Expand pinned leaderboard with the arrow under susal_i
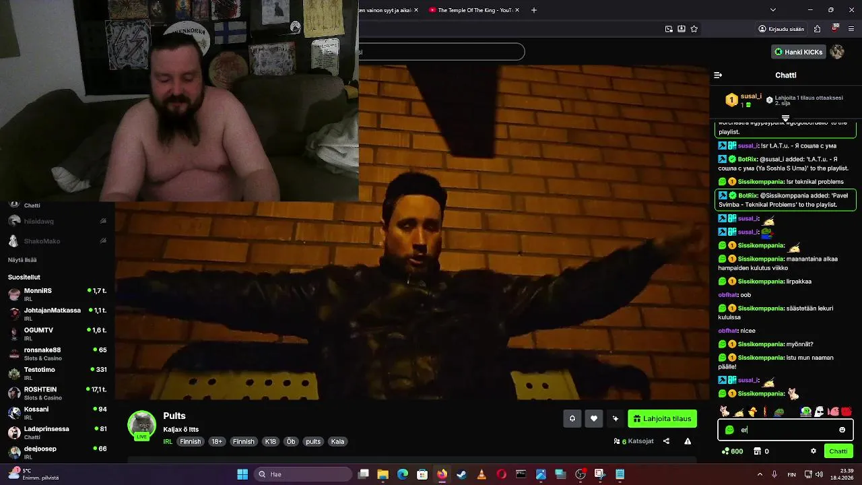Image resolution: width=862 pixels, height=485 pixels. [x=785, y=118]
